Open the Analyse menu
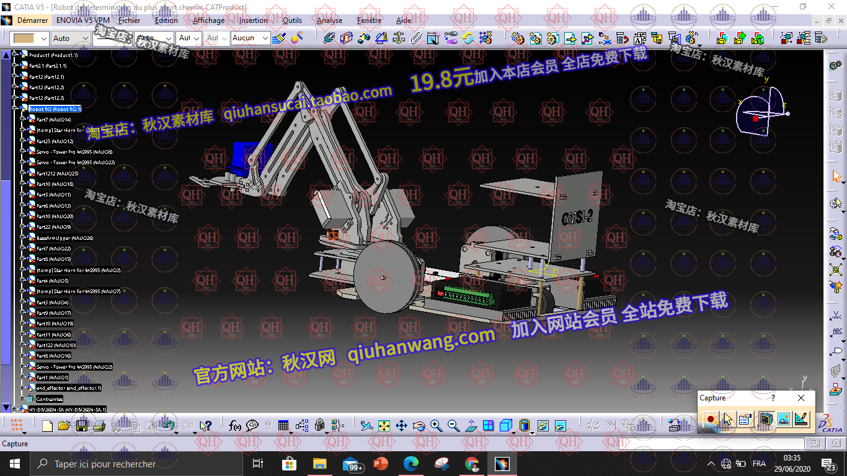 coord(329,20)
